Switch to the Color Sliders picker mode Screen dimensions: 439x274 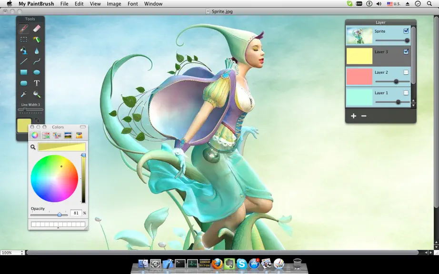pos(46,135)
